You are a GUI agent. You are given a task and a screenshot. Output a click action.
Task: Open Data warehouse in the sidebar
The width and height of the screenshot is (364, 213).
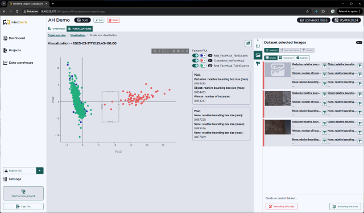coord(18,63)
